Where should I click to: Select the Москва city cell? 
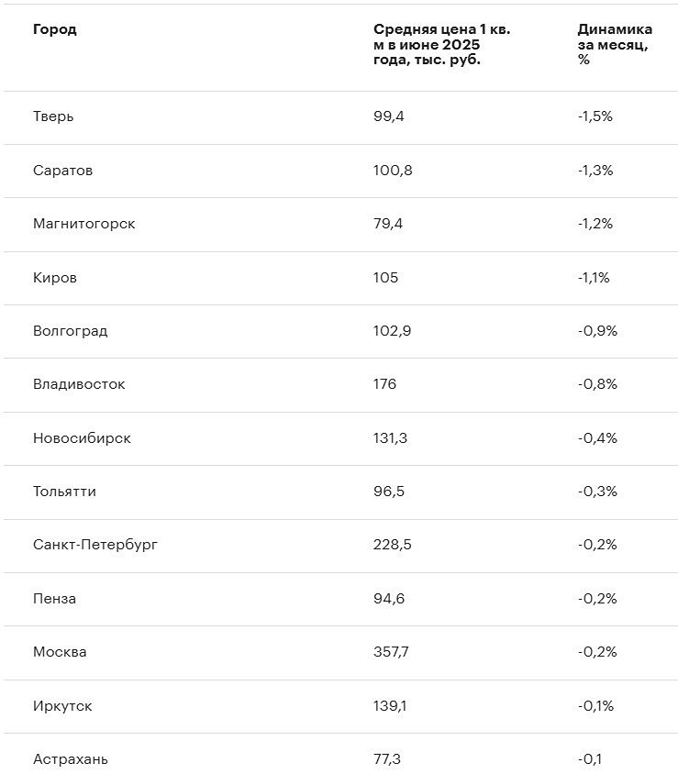coord(60,652)
